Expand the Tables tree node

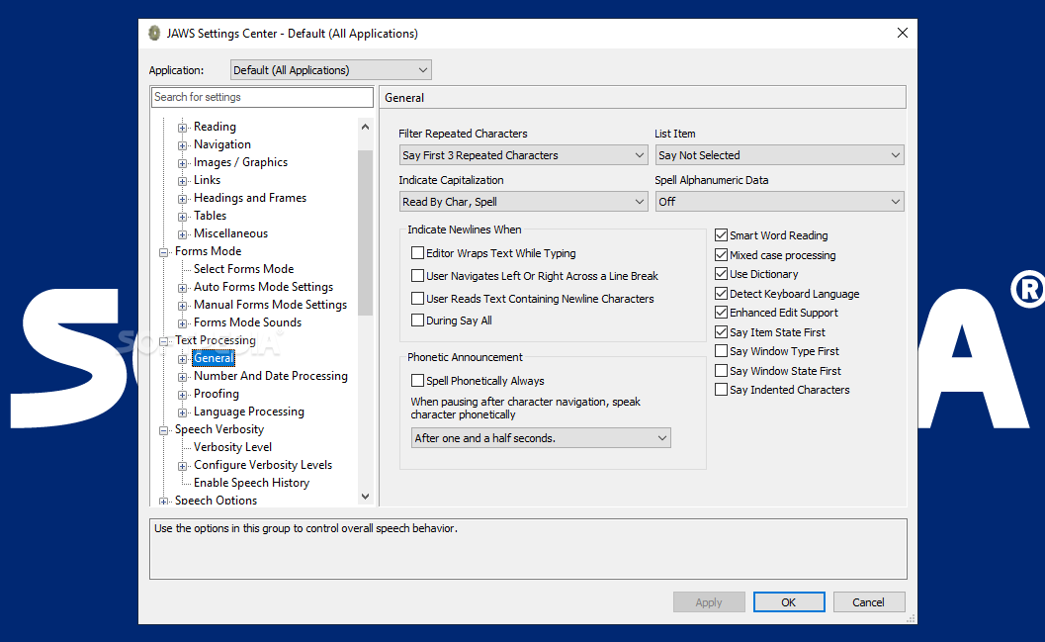182,217
